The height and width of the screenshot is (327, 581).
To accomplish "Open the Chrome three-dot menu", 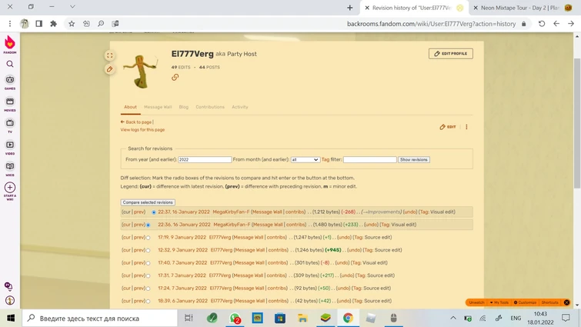I will [10, 24].
